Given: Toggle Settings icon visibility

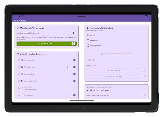Looking at the screenshot, I should [x=74, y=95].
